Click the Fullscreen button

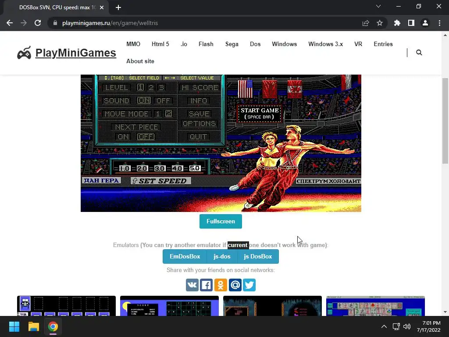[x=221, y=221]
